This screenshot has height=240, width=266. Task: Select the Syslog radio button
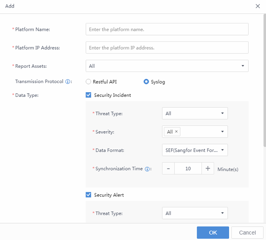click(x=146, y=82)
